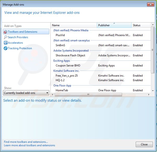Select the Sm8mS add-on

60,45
